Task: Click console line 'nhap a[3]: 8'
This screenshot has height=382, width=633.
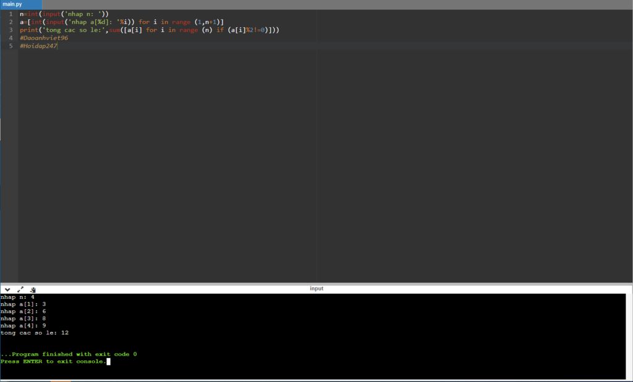Action: coord(23,318)
